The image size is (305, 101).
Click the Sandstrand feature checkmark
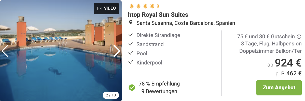coord(131,44)
